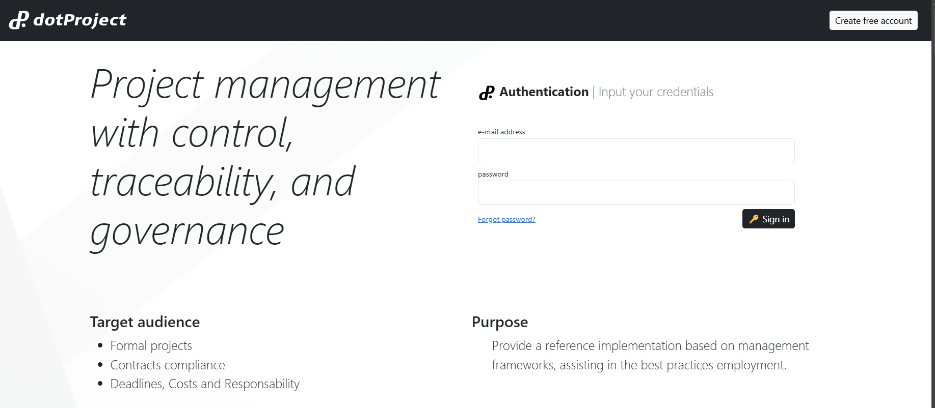The height and width of the screenshot is (408, 935).
Task: Select the 'Contracts compliance' list item
Action: [168, 365]
